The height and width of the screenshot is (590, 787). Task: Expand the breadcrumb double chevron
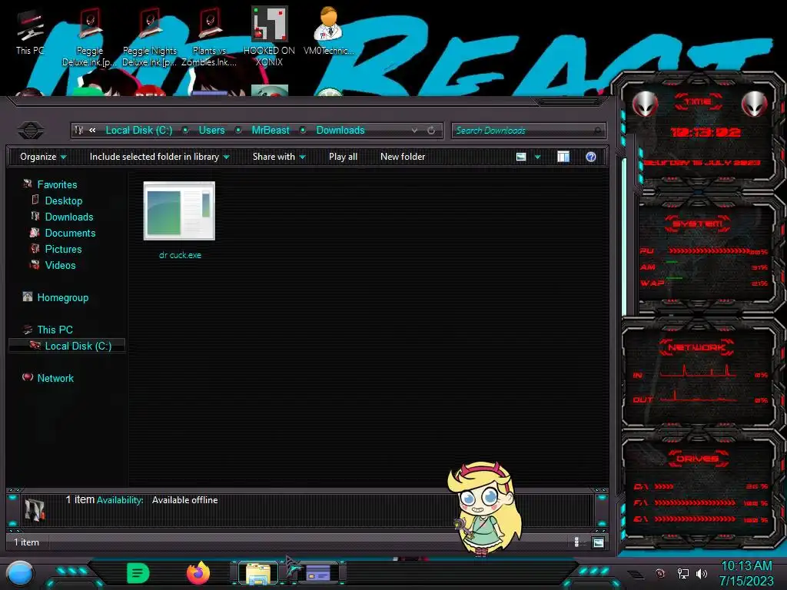click(x=92, y=131)
